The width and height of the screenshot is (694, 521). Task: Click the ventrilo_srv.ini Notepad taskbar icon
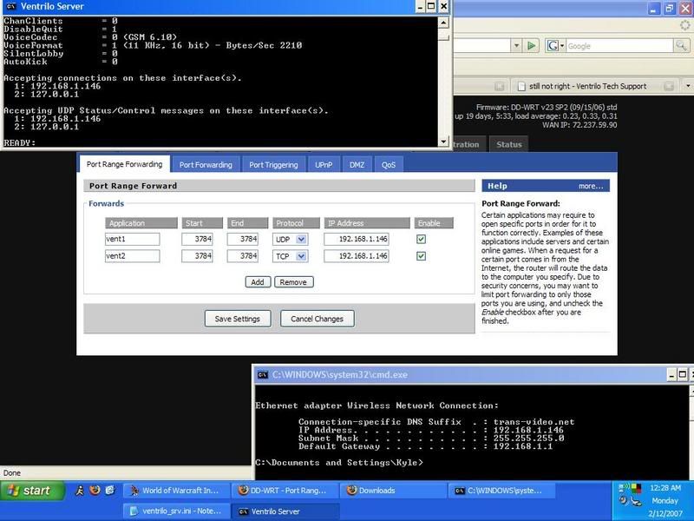click(x=134, y=511)
